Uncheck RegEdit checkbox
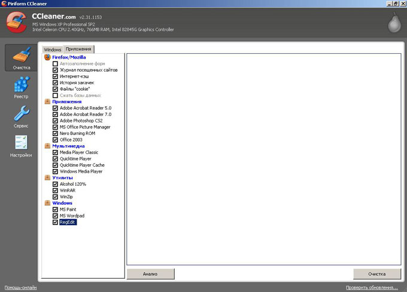This screenshot has height=292, width=407. point(55,222)
